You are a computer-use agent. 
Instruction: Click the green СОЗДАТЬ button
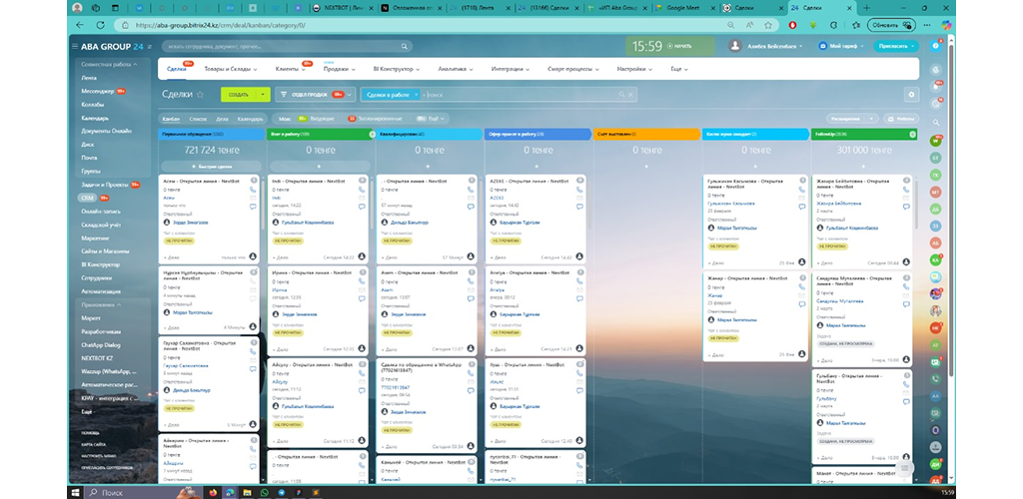[238, 95]
